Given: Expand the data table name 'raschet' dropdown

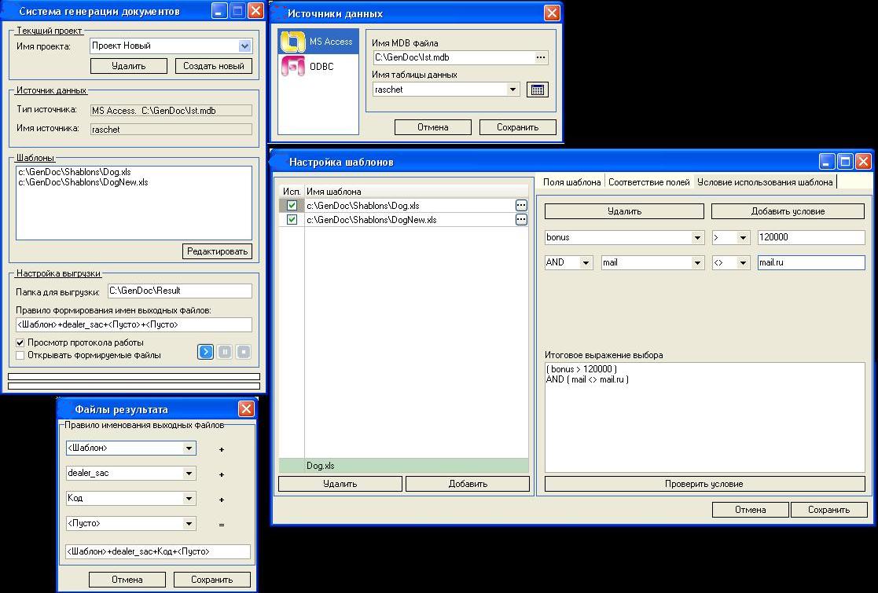Looking at the screenshot, I should tap(512, 90).
